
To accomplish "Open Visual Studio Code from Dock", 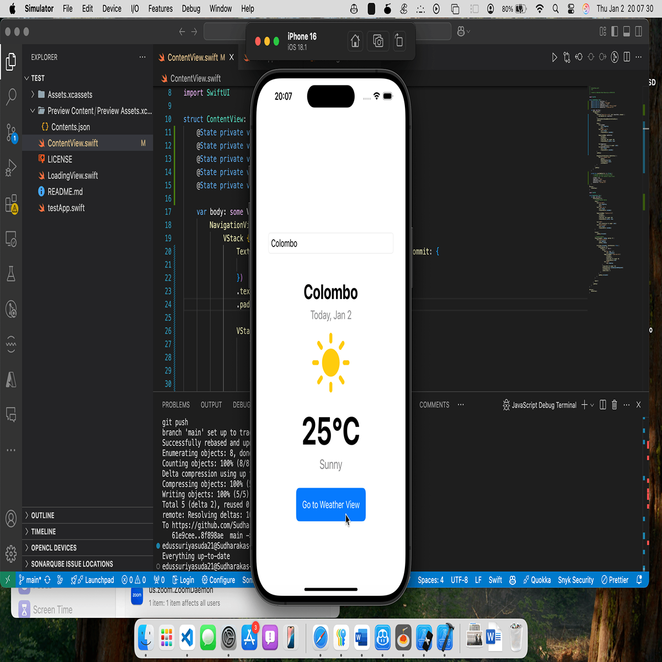I will click(187, 638).
